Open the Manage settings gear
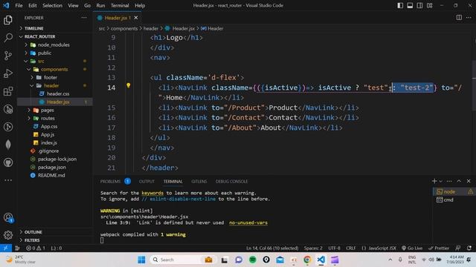The width and height of the screenshot is (476, 267). tap(8, 235)
